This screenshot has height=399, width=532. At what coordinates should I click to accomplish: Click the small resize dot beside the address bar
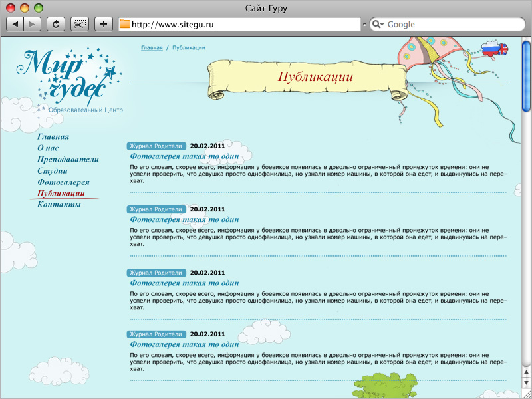click(x=364, y=25)
